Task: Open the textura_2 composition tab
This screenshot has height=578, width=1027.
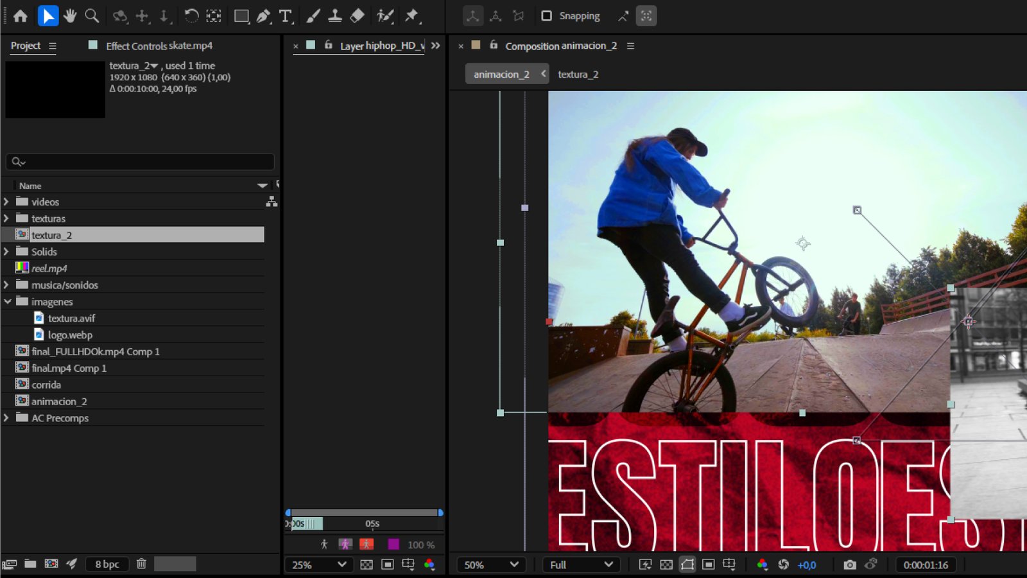Action: (x=578, y=74)
